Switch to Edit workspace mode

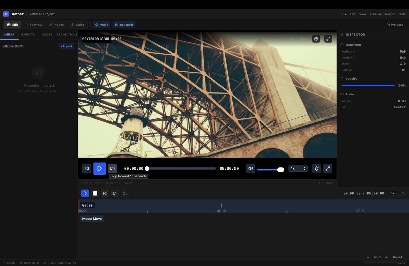coord(13,25)
